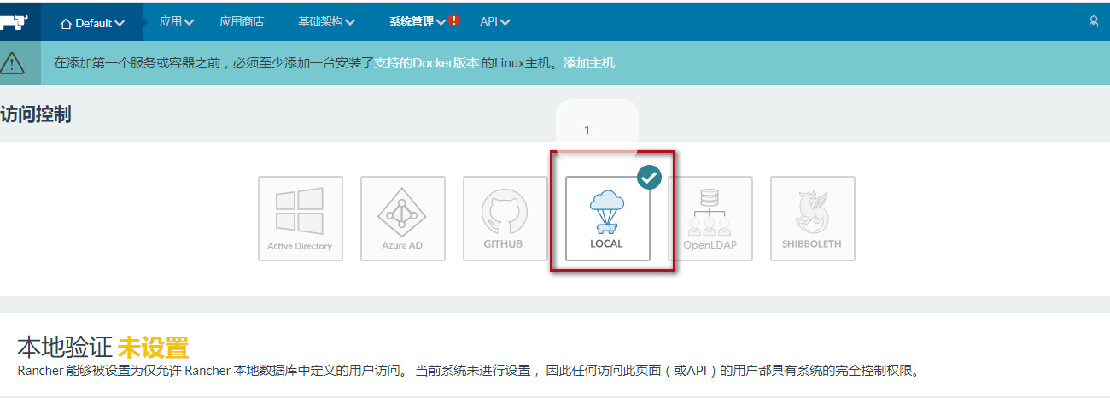This screenshot has height=398, width=1110.
Task: Click the Rancher cow logo
Action: 14,22
